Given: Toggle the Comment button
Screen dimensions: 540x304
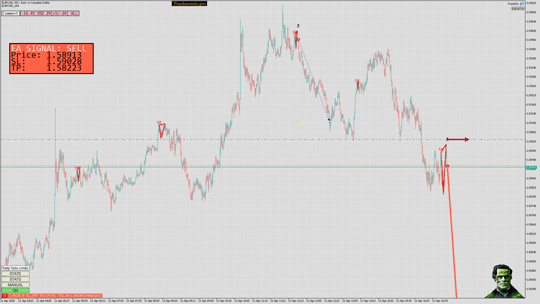Looking at the screenshot, I should 10,13.
